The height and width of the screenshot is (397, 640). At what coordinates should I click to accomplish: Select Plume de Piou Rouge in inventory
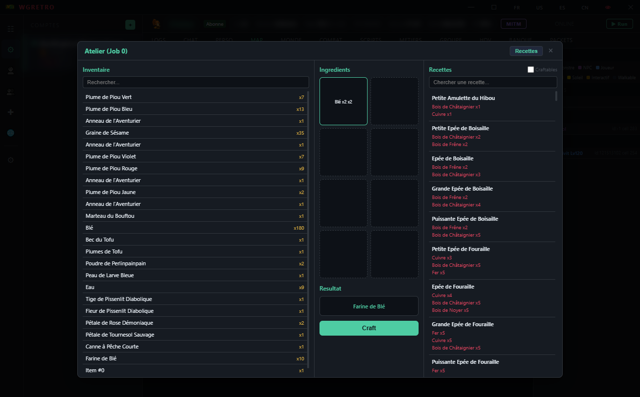point(195,168)
